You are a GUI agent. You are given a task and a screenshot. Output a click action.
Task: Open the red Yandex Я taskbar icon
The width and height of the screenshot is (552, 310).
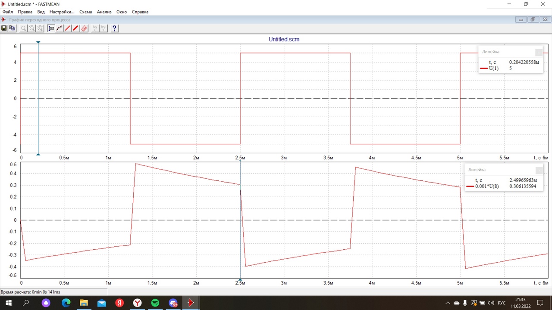pos(119,303)
